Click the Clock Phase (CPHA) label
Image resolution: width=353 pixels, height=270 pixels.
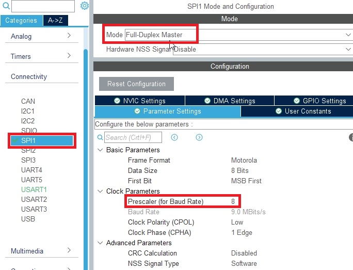coord(159,233)
